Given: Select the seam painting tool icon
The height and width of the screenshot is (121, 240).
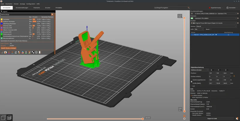Looking at the screenshot, I should (x=29, y=52).
